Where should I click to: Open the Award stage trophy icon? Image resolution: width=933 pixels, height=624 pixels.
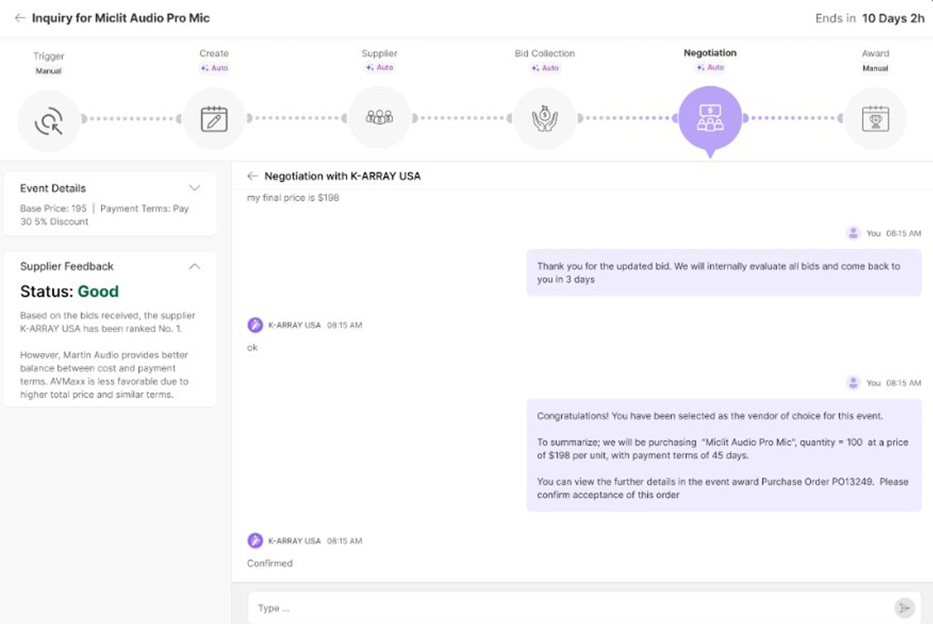pyautogui.click(x=875, y=119)
